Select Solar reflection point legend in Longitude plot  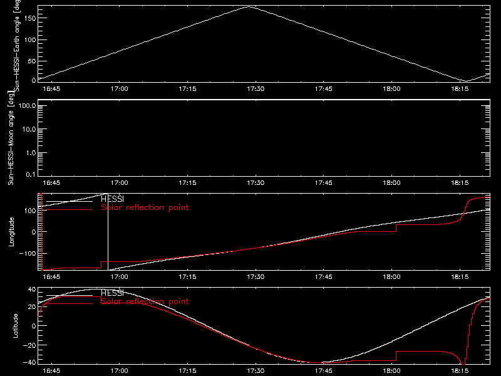tap(145, 207)
